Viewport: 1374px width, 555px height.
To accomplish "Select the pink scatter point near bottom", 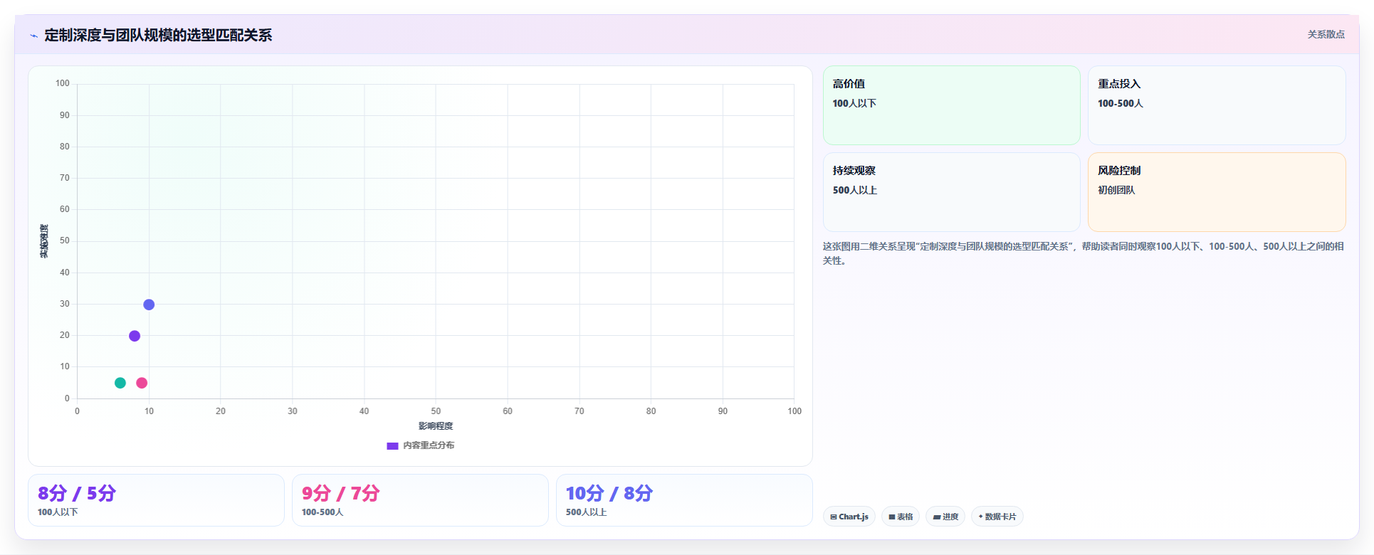I will point(142,383).
